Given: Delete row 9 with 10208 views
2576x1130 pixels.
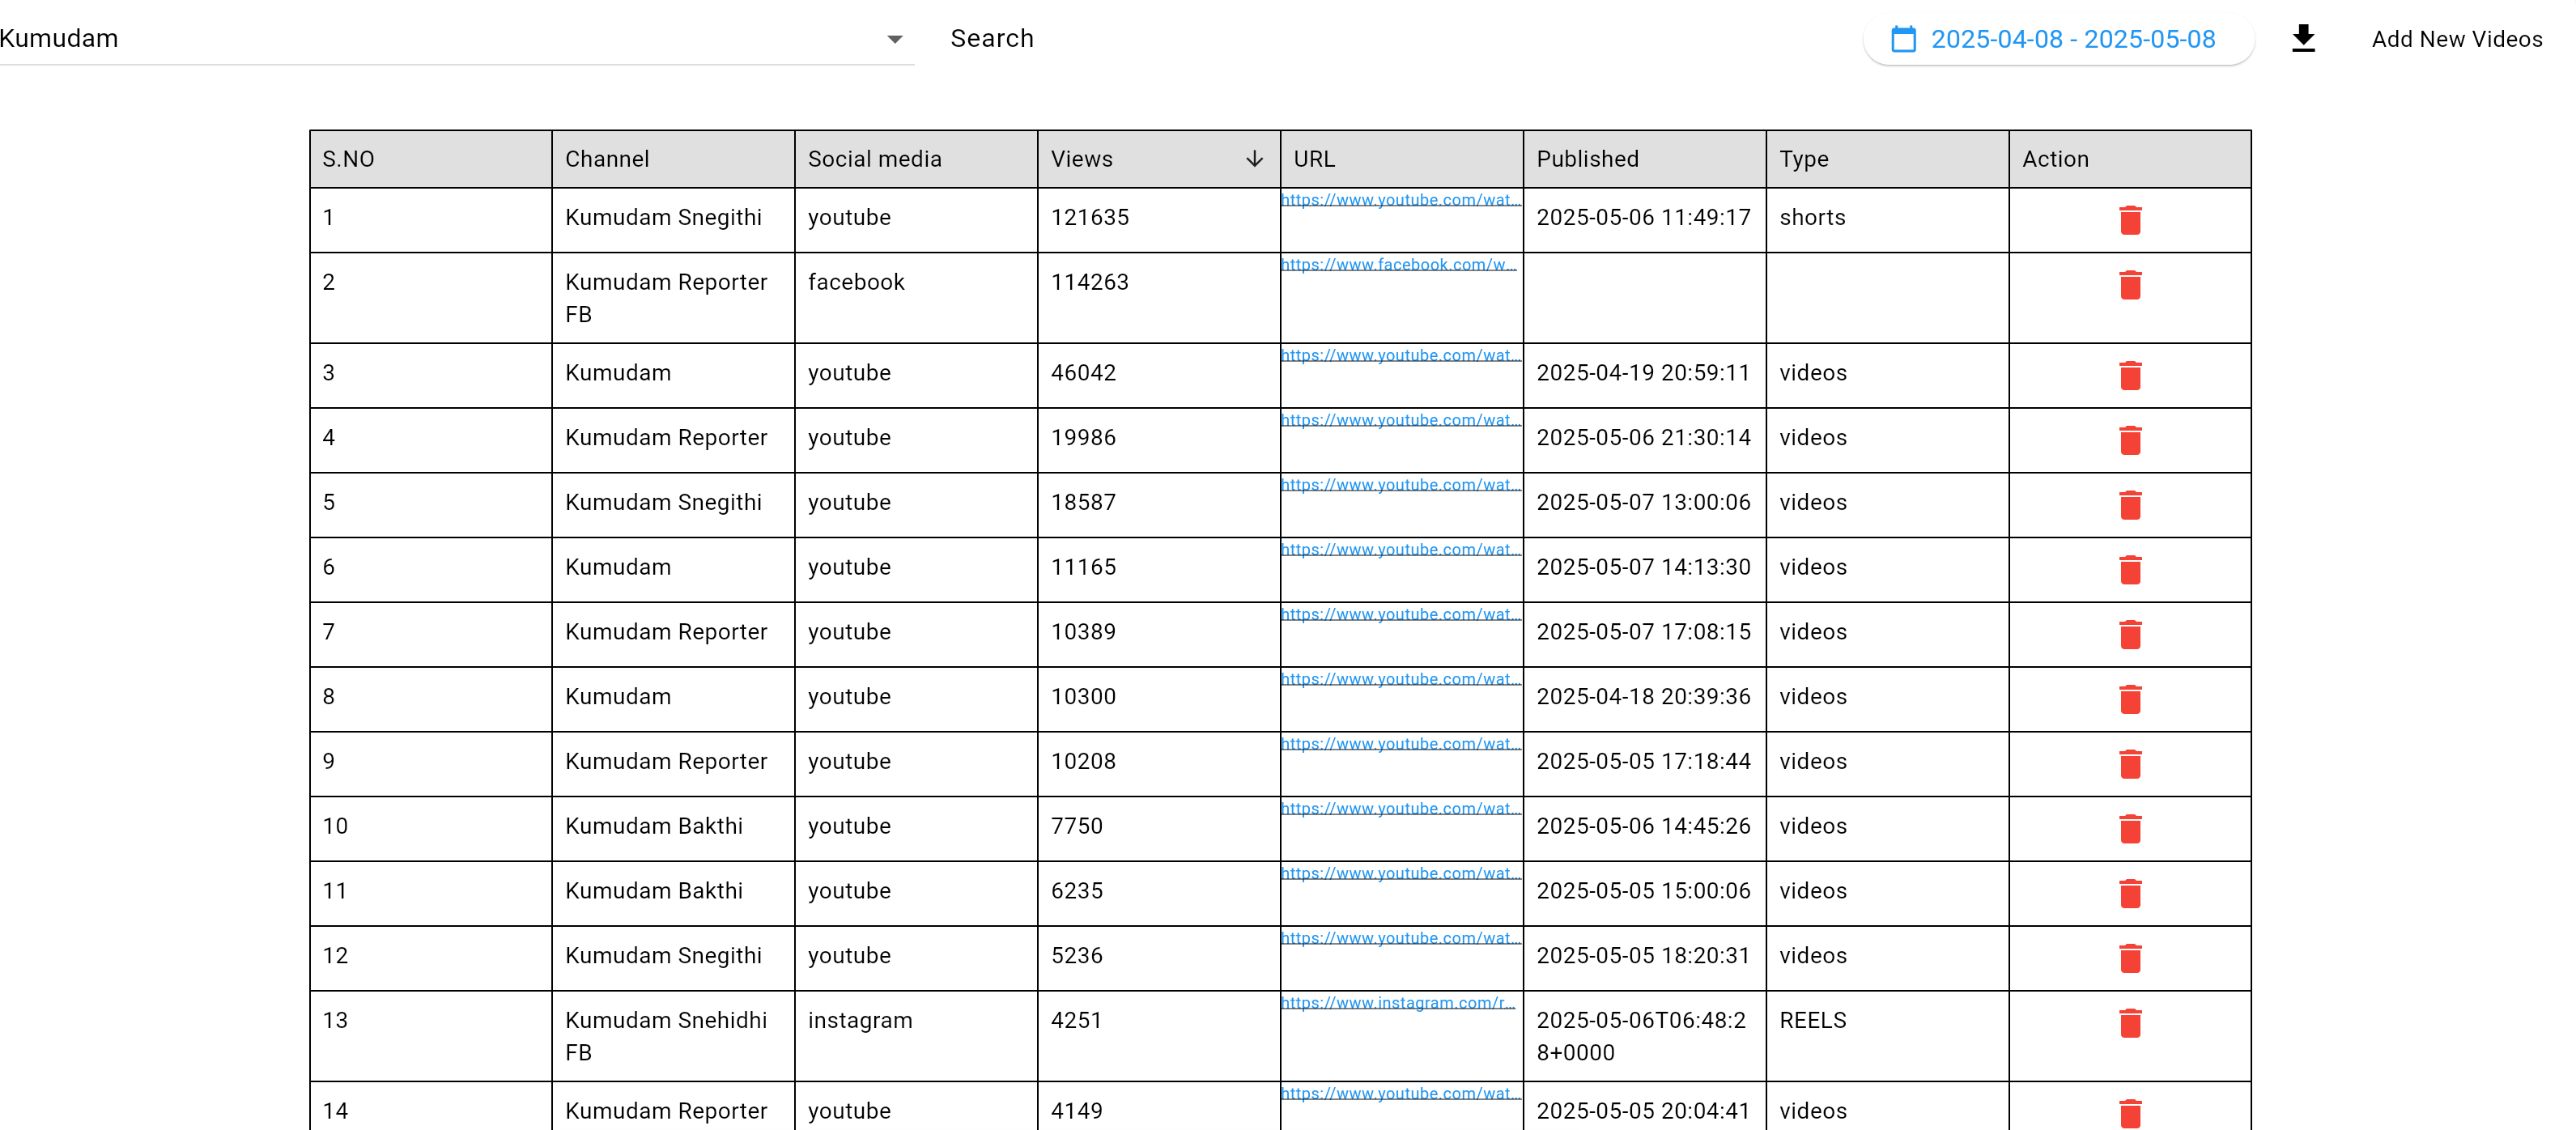Looking at the screenshot, I should click(2130, 764).
